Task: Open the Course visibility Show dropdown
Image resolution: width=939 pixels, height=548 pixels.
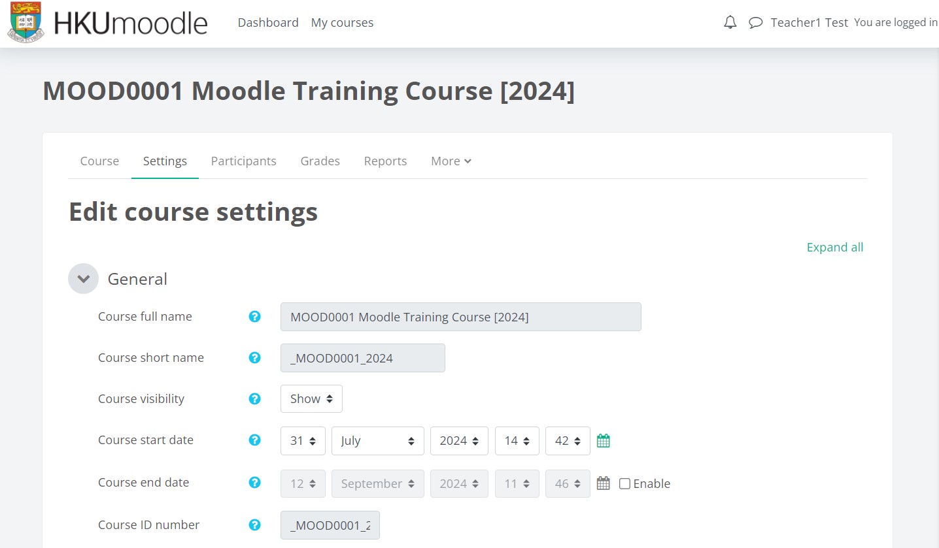Action: [x=311, y=399]
